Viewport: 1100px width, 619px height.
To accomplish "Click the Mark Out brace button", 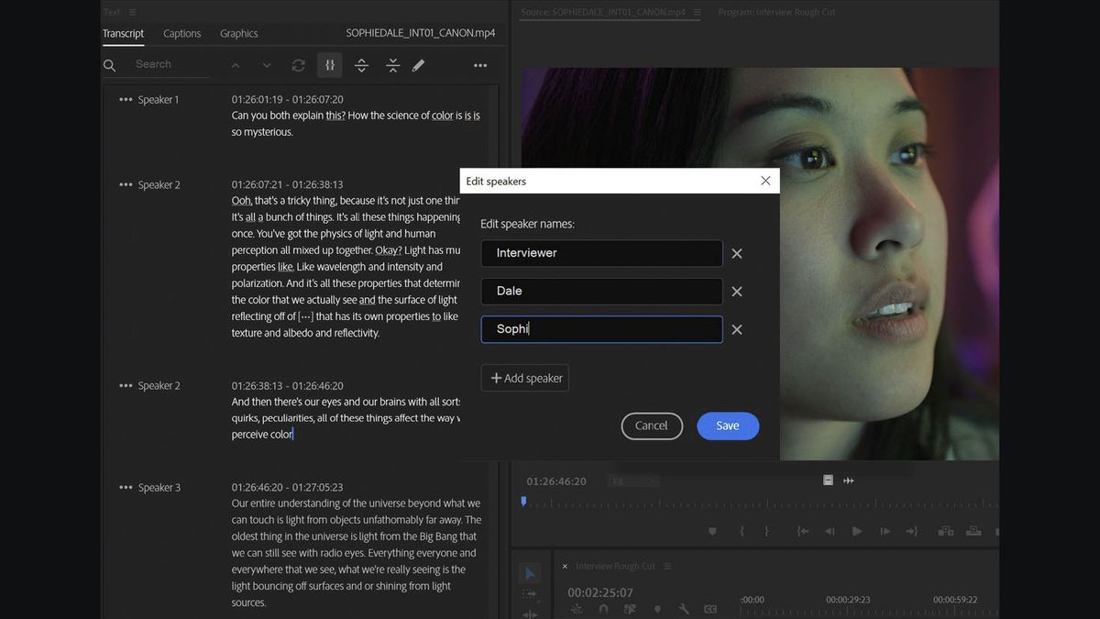I will [767, 531].
